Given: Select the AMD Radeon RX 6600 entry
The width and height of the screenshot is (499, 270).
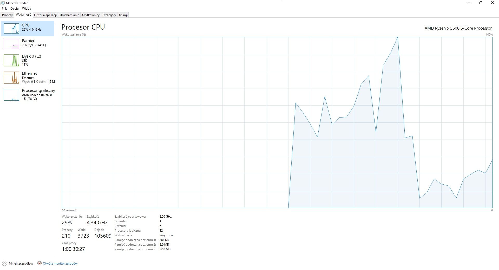Looking at the screenshot, I should pyautogui.click(x=28, y=95).
